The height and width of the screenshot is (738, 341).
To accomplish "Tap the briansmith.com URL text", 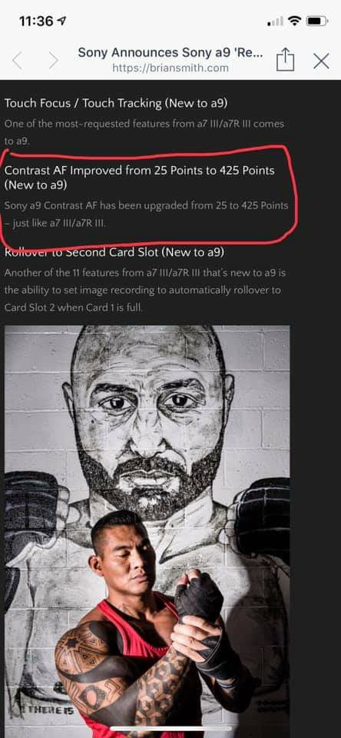I will coord(170,68).
